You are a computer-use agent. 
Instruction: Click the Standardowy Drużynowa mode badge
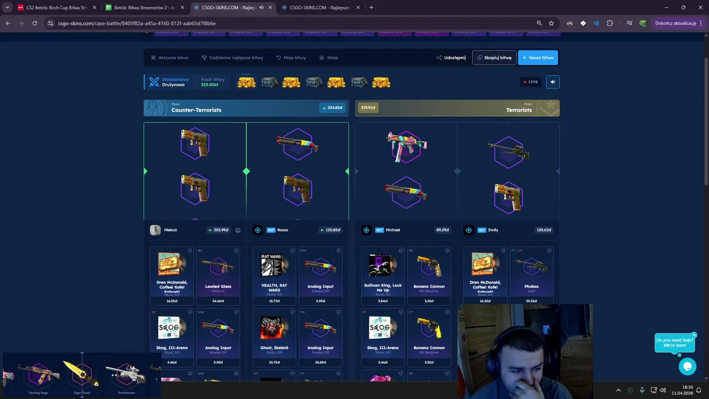click(169, 82)
